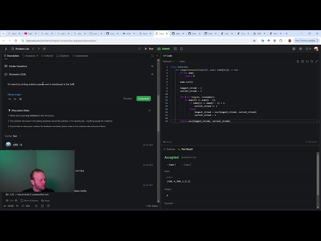321x241 pixels.
Task: Go to previous problem arrow
Action: click(x=33, y=49)
